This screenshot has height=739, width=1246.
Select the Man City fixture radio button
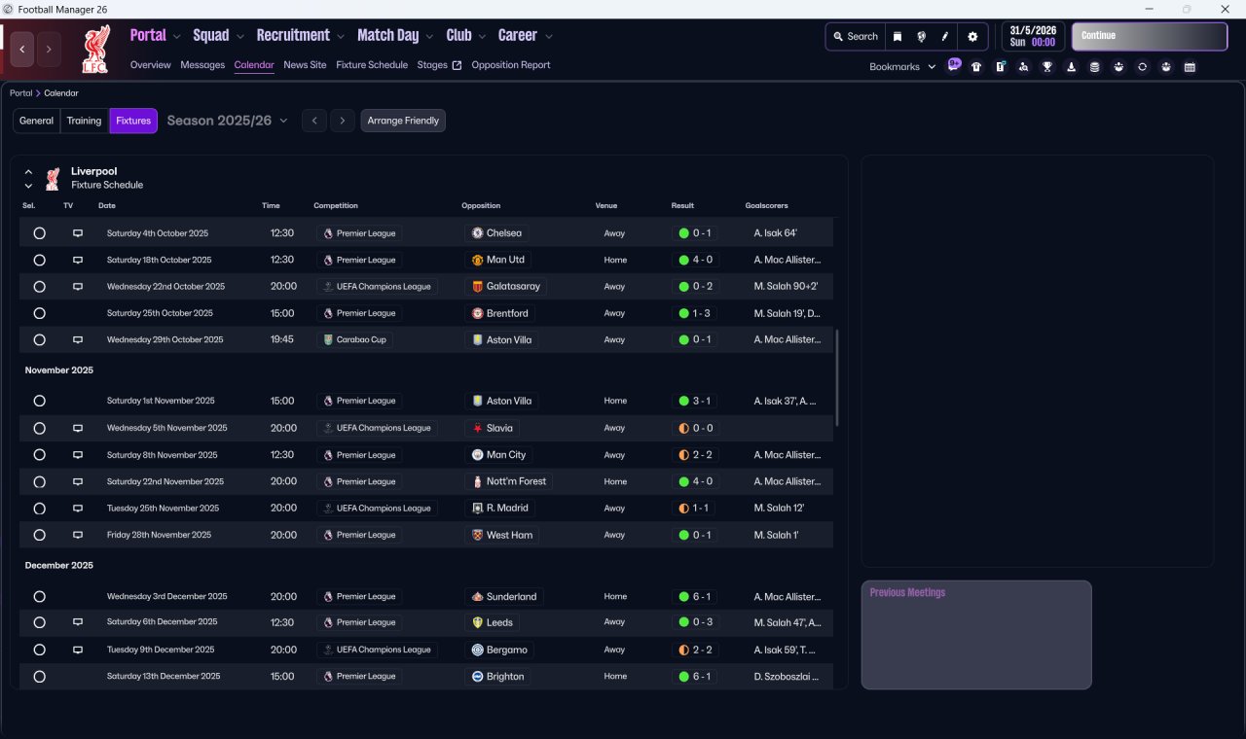coord(39,455)
